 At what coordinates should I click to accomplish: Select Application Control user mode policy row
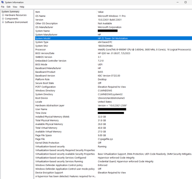pyautogui.click(x=113, y=169)
